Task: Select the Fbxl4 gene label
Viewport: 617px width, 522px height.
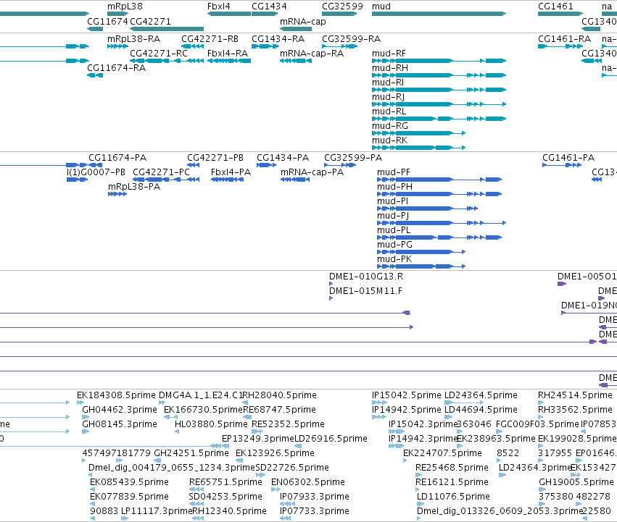Action: click(x=219, y=7)
